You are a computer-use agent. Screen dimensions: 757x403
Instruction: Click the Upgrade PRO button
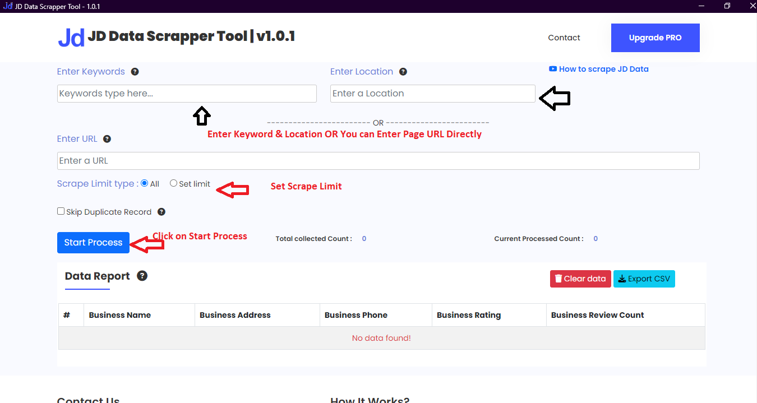point(655,38)
